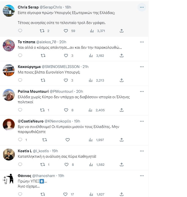Screen dimensions: 187x197
Task: Retweet the tweet by Κακούργημα
Action: click(x=43, y=80)
